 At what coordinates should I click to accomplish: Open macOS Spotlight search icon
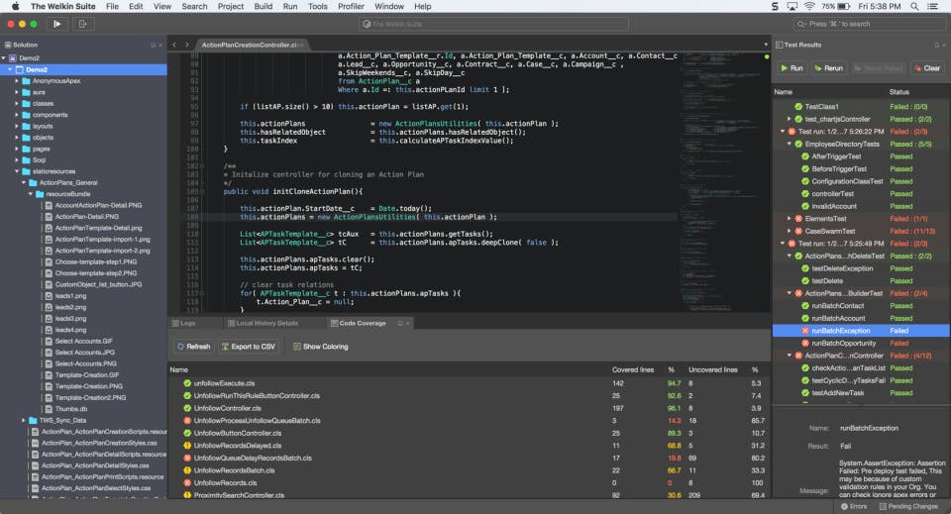[912, 6]
